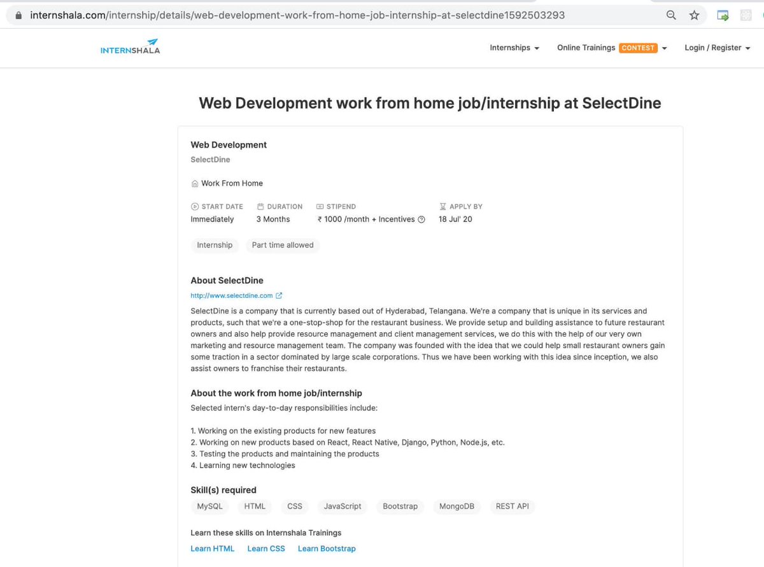Select the JavaScript skill chip
The width and height of the screenshot is (764, 567).
point(343,507)
